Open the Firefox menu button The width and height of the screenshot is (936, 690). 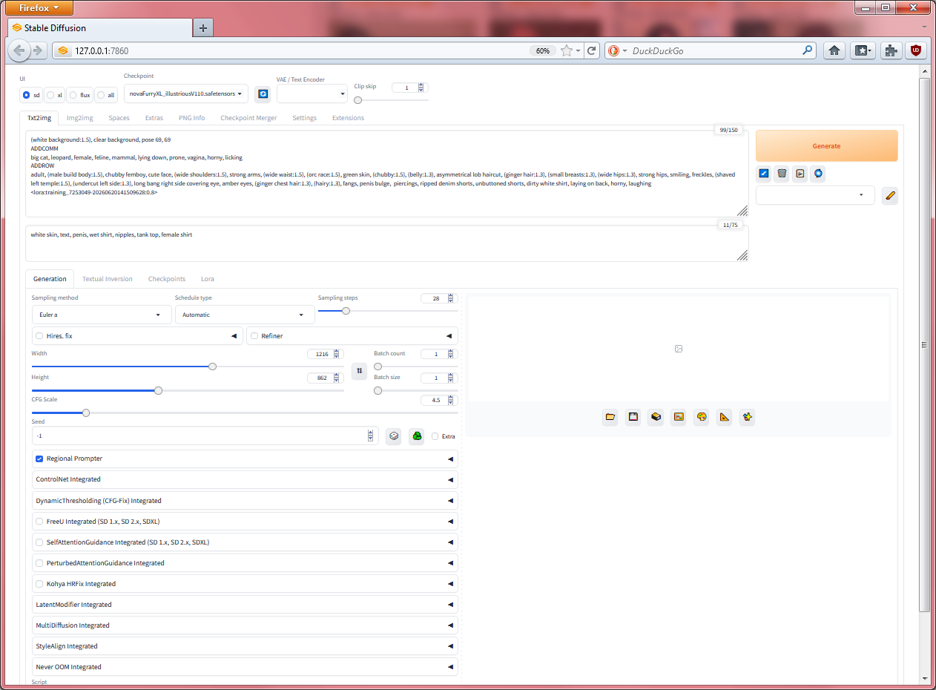(39, 8)
